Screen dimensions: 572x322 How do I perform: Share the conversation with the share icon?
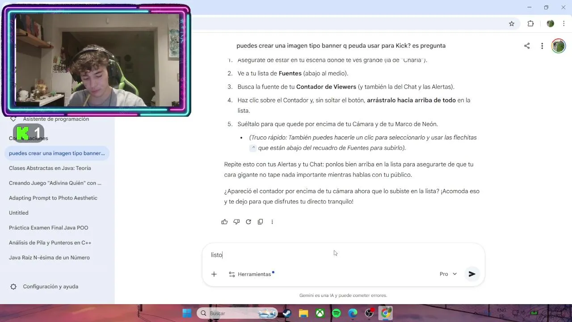527,46
